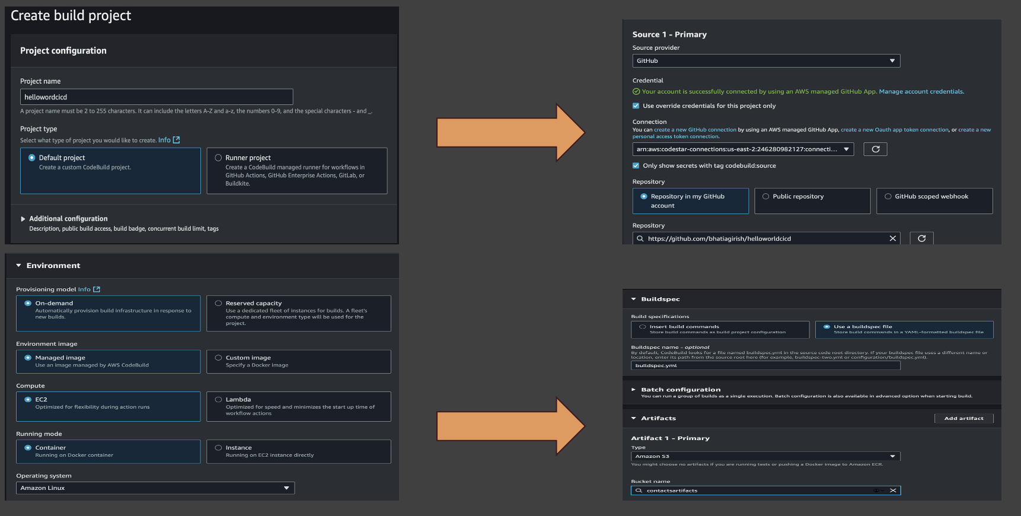Select the Runner project option
The image size is (1021, 516).
pyautogui.click(x=297, y=171)
